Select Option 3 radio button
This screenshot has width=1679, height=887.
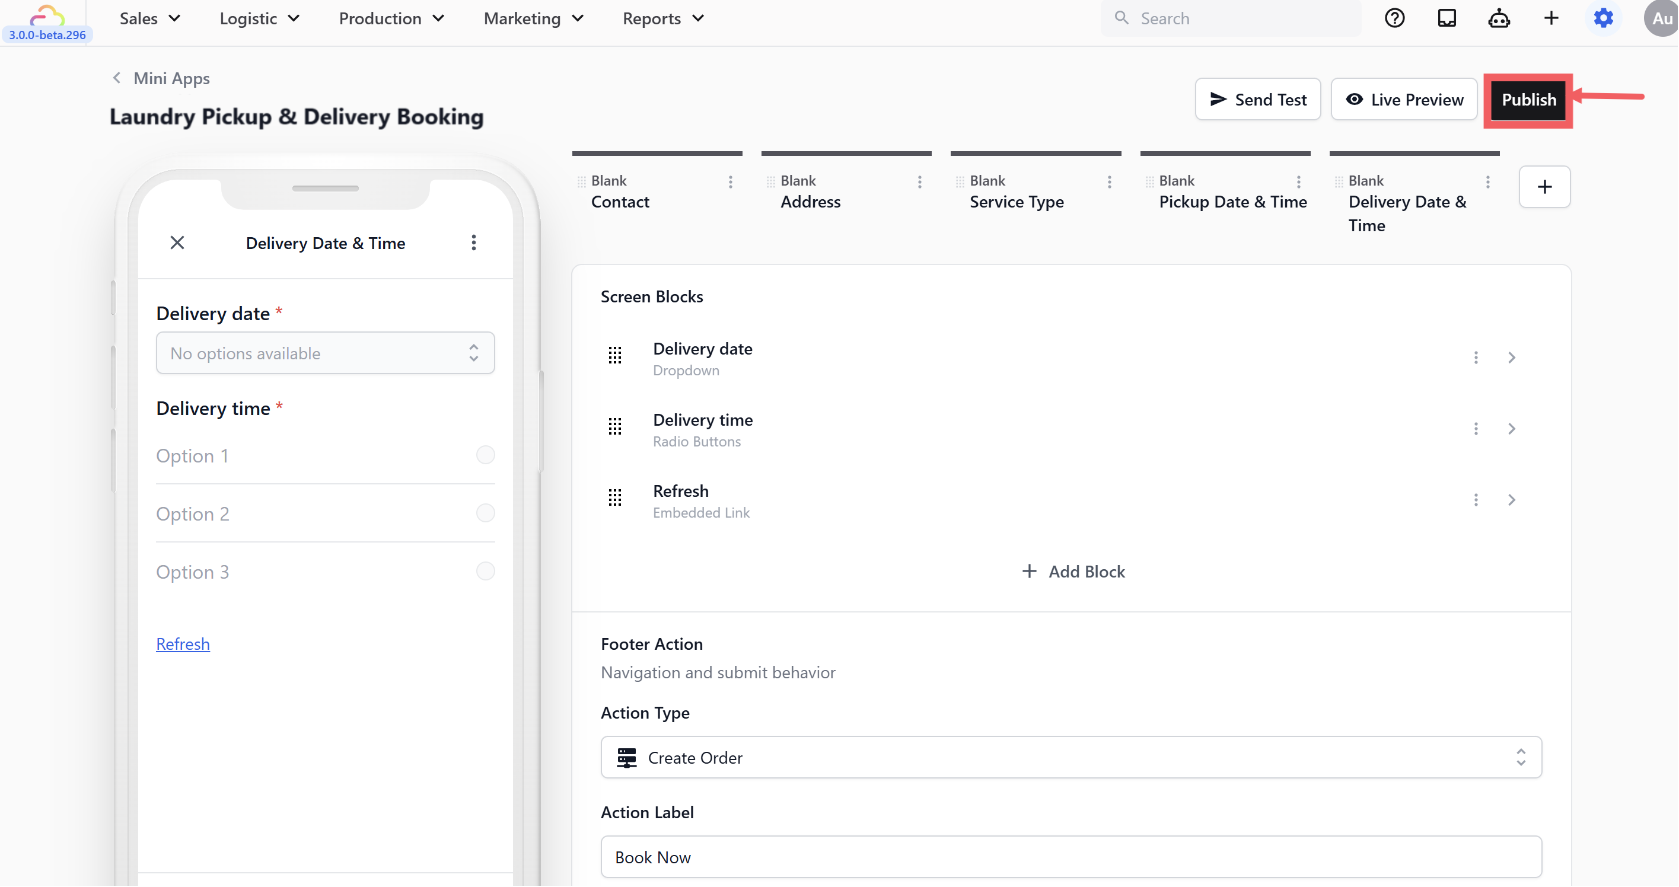click(x=485, y=572)
